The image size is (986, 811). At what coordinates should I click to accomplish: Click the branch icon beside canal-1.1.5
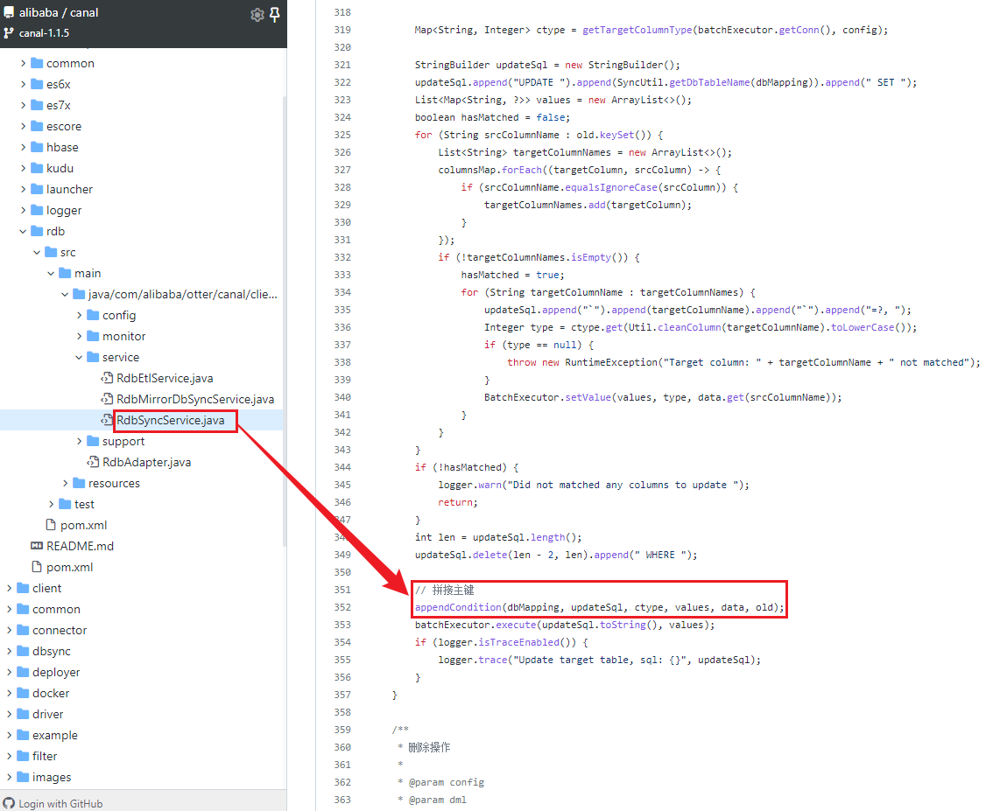[11, 32]
